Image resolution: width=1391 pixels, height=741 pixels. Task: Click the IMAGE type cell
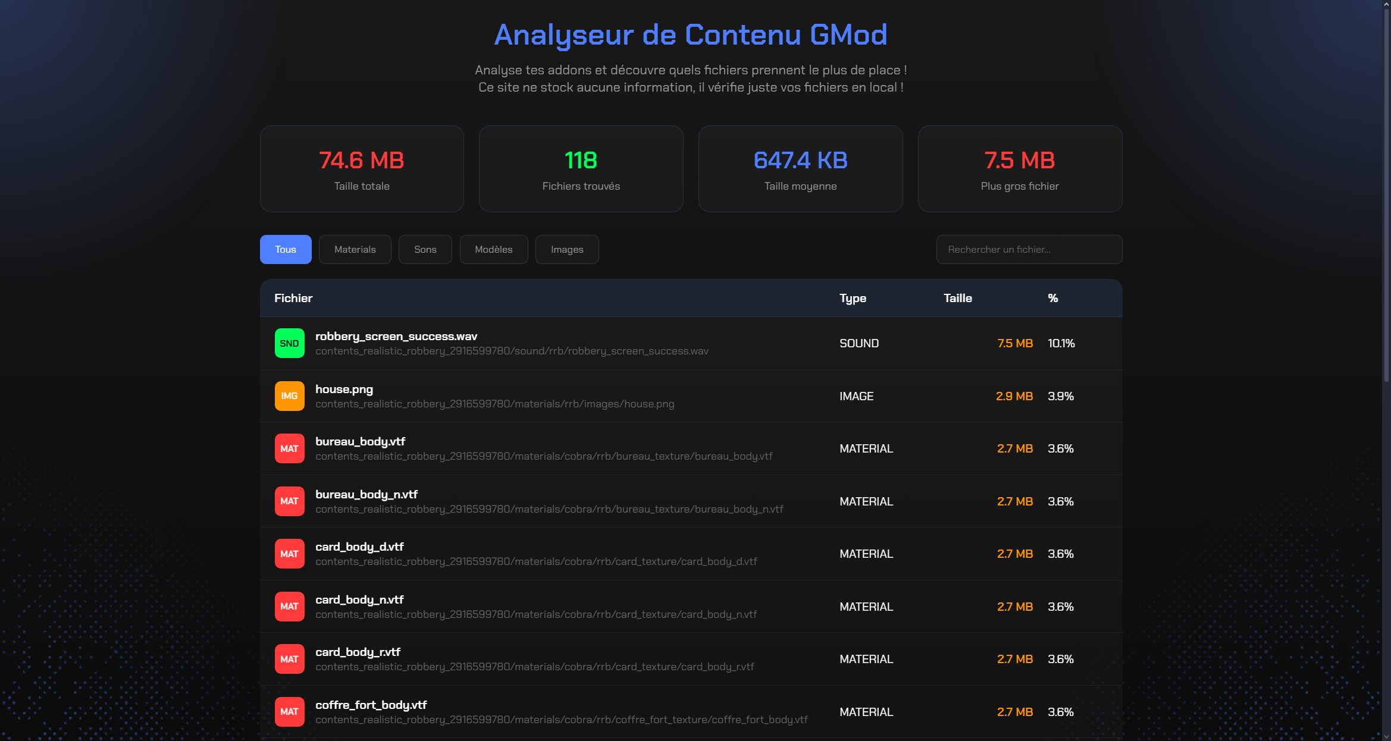point(856,397)
